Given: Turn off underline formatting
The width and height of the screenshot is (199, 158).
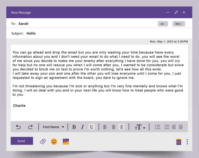Looking at the screenshot, I should click(x=91, y=127).
